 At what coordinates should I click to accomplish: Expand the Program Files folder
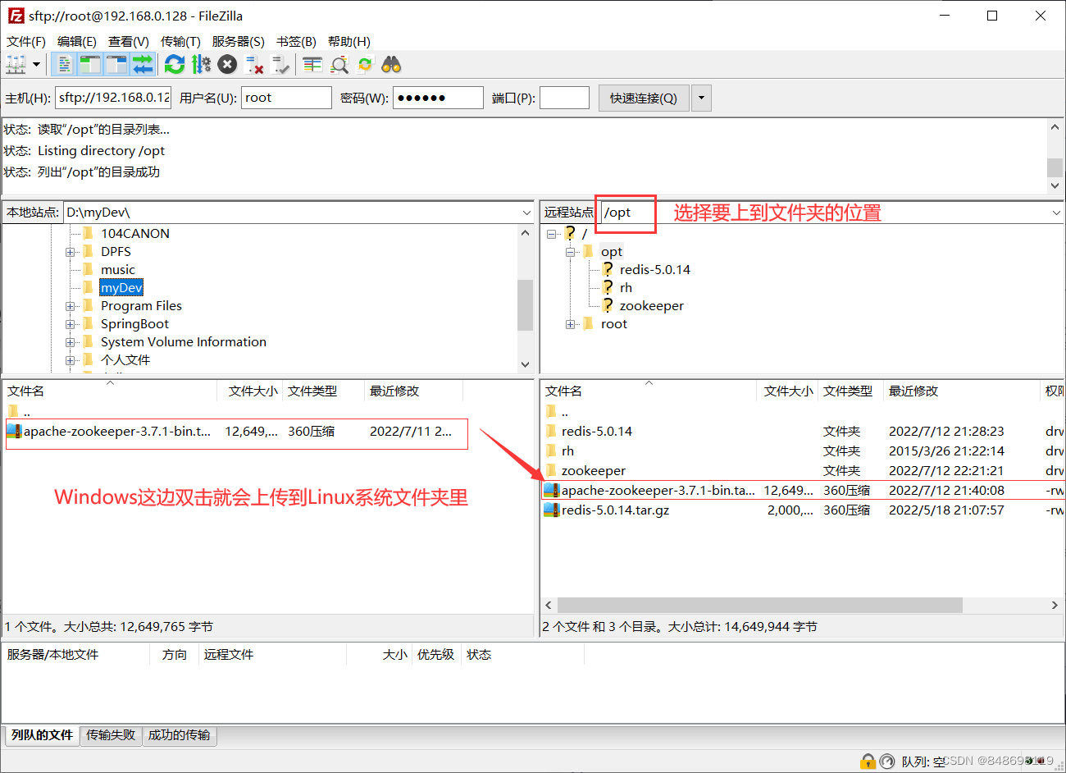coord(71,306)
